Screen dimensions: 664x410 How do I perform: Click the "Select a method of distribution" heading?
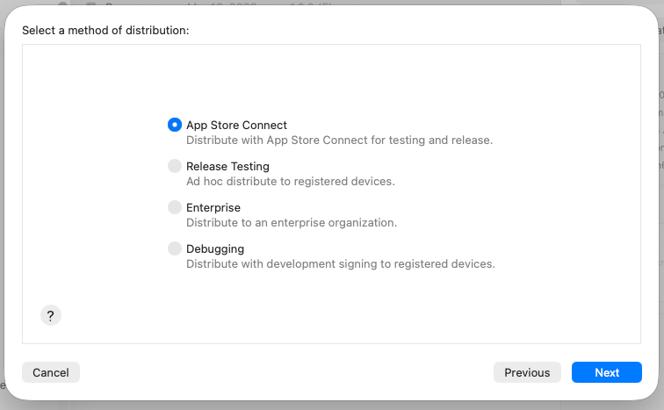(105, 30)
